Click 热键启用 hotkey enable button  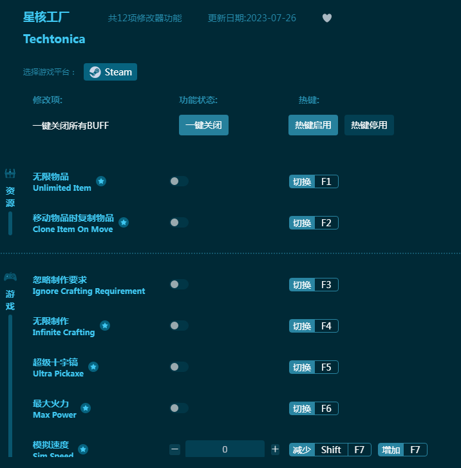pyautogui.click(x=313, y=125)
